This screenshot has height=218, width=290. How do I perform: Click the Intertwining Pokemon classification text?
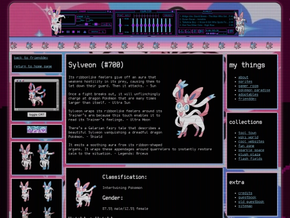(x=122, y=188)
